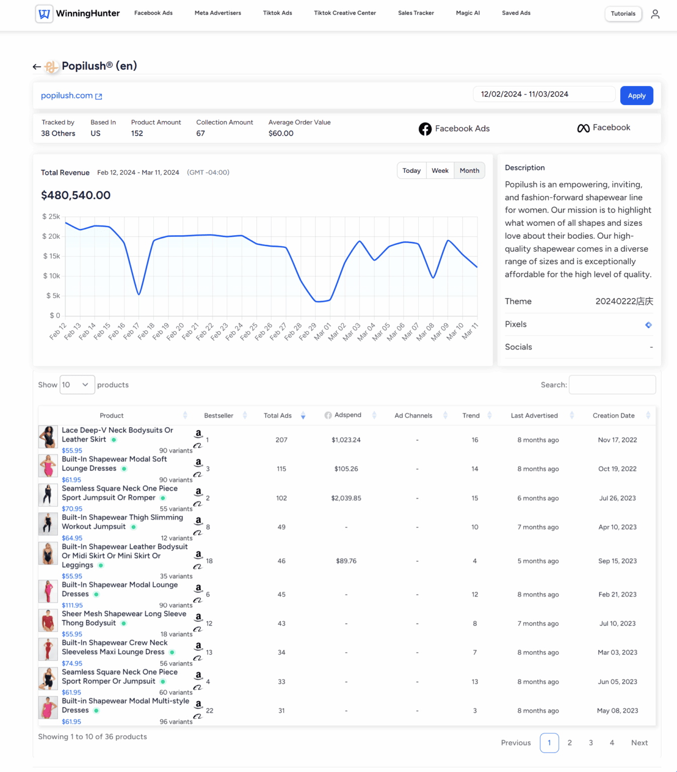Go to page 3 of products

coord(591,743)
